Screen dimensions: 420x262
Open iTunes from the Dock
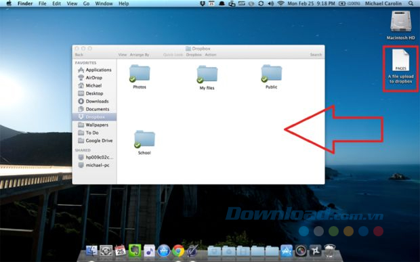(149, 250)
